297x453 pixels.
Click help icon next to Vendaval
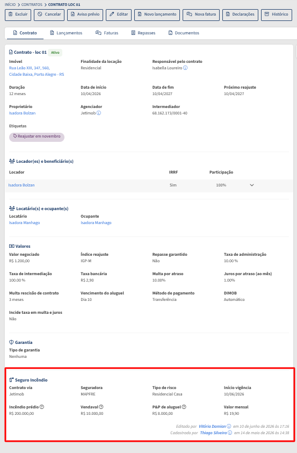101,407
